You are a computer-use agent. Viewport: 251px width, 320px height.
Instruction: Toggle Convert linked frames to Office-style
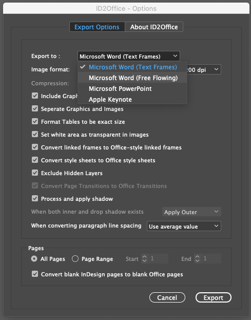tap(35, 147)
